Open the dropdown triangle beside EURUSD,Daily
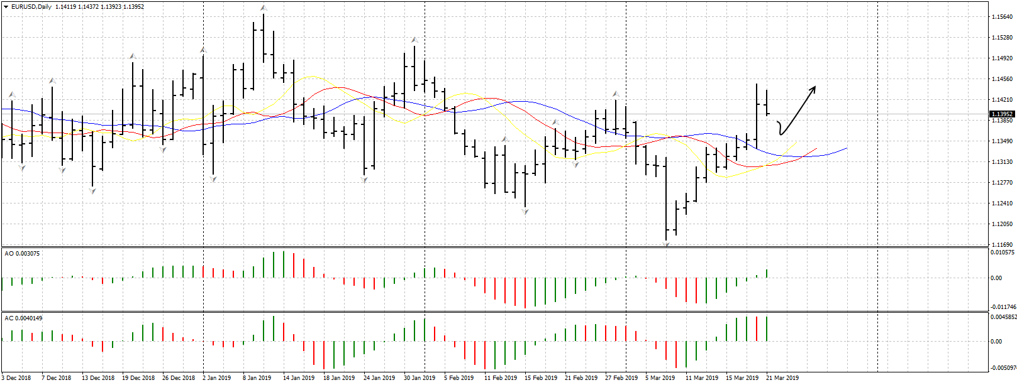This screenshot has width=1017, height=385. pyautogui.click(x=6, y=7)
